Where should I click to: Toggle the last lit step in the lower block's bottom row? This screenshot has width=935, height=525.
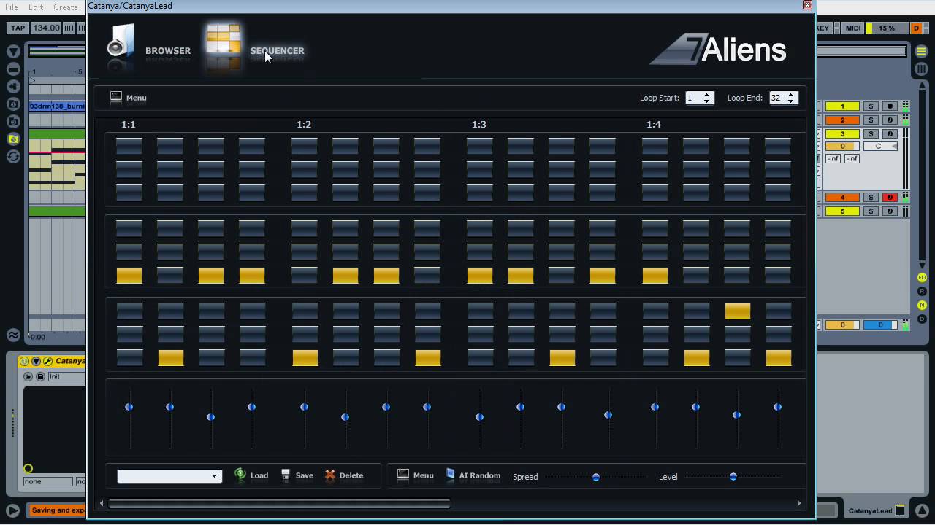(x=779, y=358)
